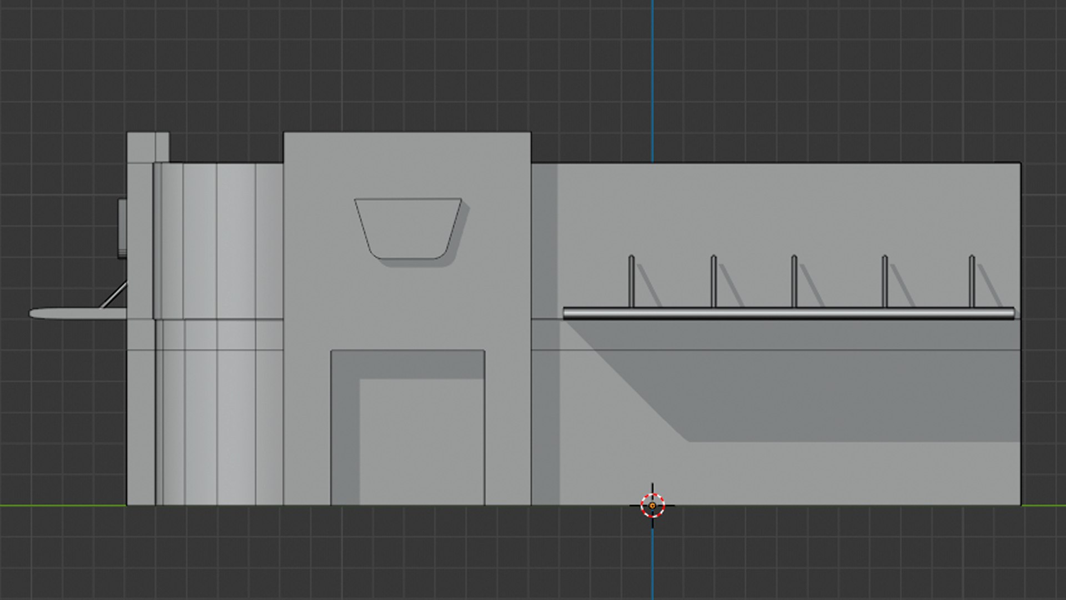Select the recessed doorway of the tall block
This screenshot has height=600, width=1066.
[x=408, y=427]
